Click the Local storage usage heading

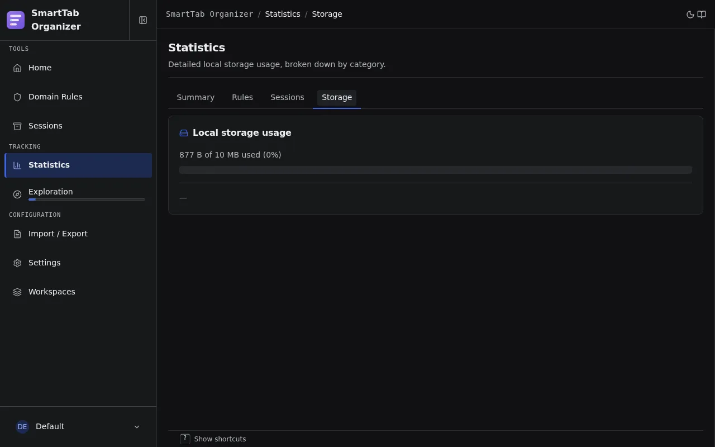[x=242, y=133]
